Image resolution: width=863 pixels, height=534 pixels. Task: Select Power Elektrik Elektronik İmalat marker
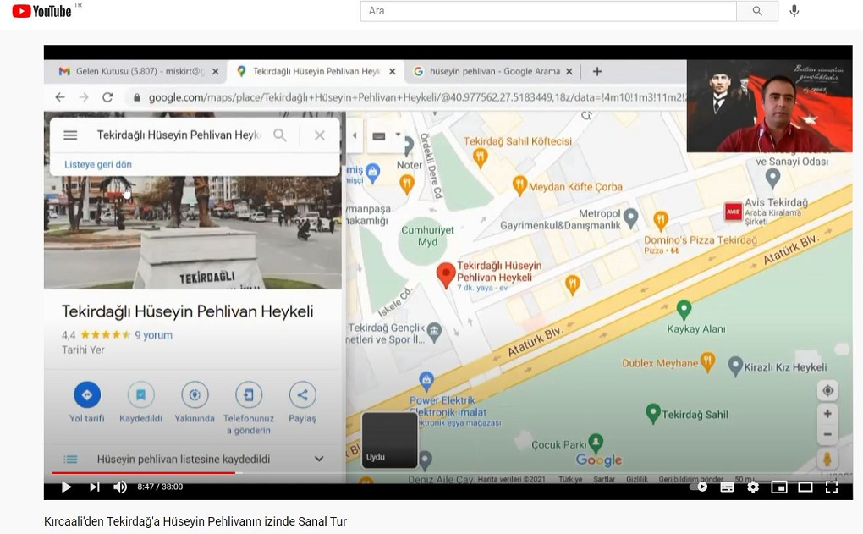coord(426,381)
